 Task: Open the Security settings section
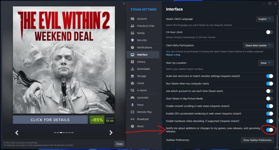coord(143,40)
